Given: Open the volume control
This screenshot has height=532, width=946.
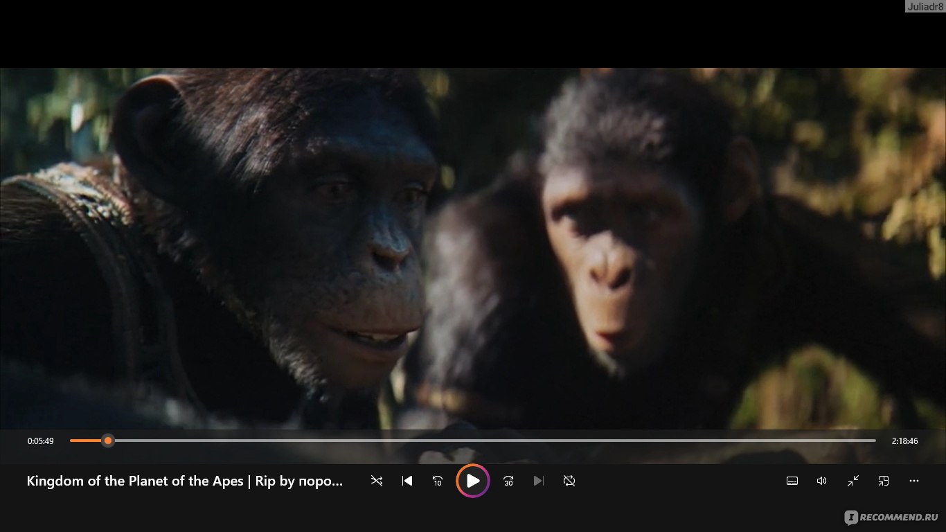Looking at the screenshot, I should tap(822, 481).
